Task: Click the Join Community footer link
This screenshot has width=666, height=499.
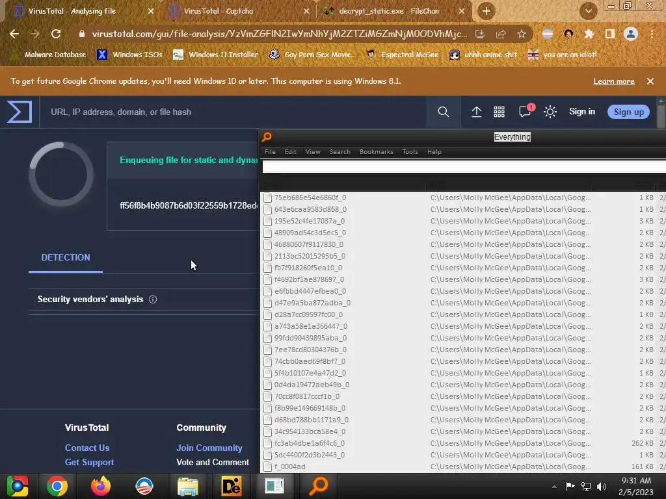Action: [x=209, y=448]
